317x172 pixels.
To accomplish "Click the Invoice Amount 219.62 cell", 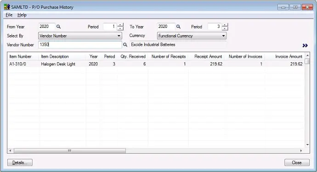I will [x=285, y=64].
